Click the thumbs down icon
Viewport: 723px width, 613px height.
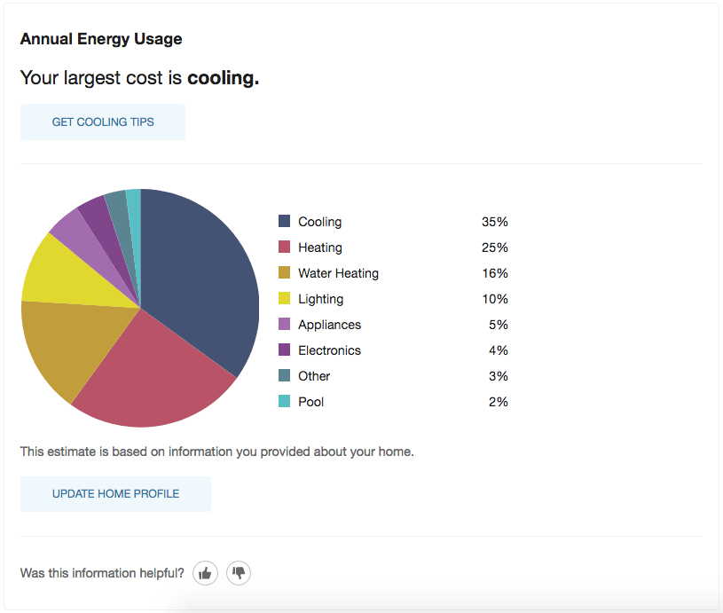(238, 573)
